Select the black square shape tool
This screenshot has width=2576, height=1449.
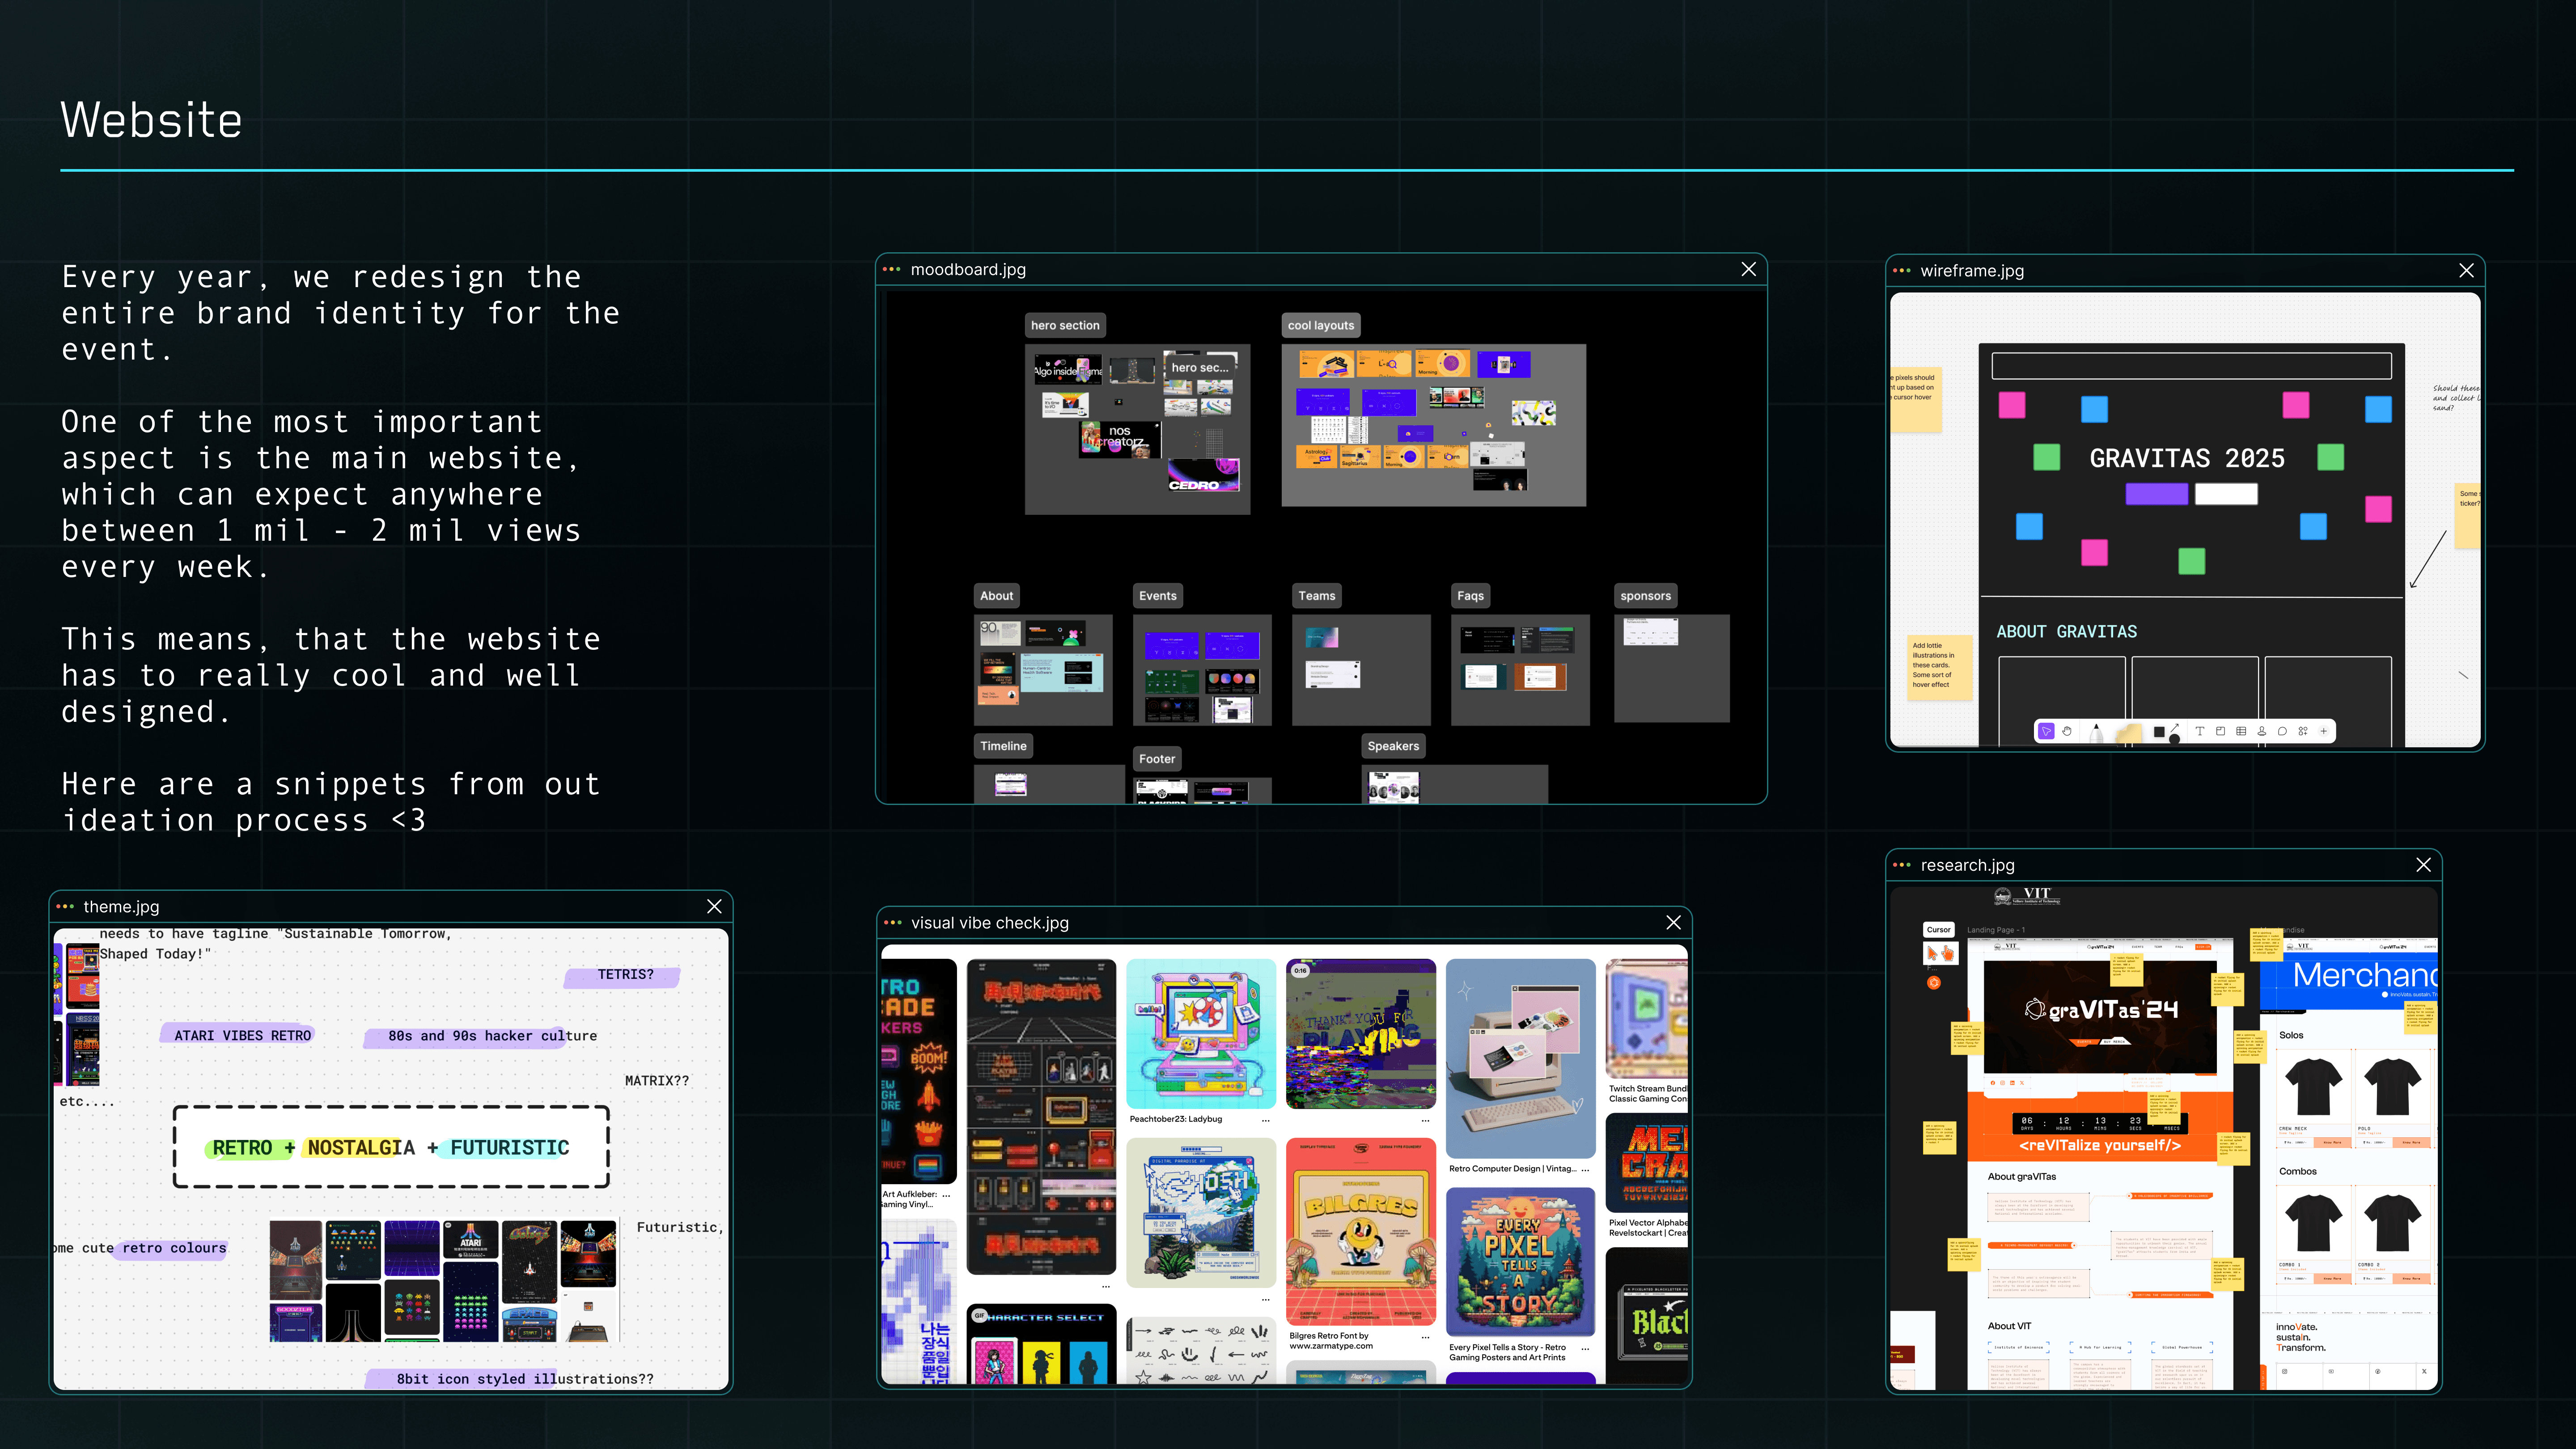tap(2159, 732)
